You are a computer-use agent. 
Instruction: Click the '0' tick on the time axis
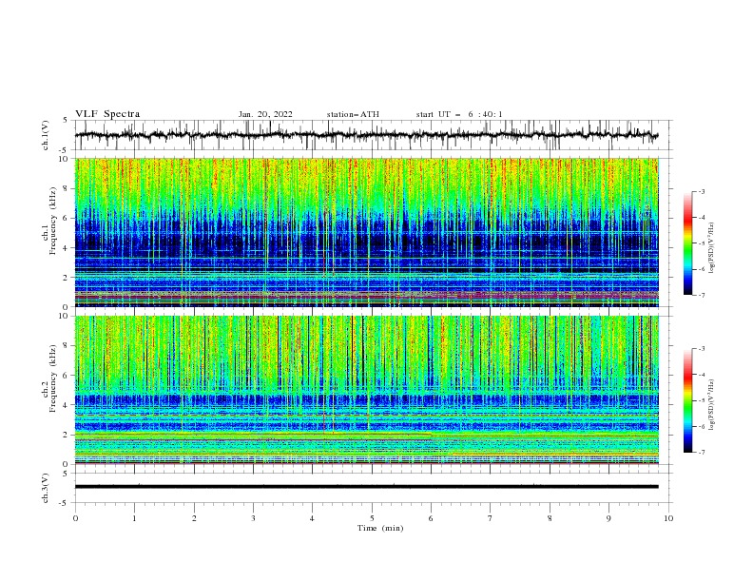point(75,518)
